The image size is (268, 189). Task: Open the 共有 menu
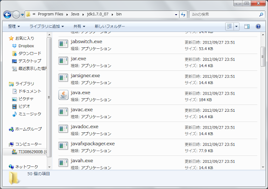(79, 26)
